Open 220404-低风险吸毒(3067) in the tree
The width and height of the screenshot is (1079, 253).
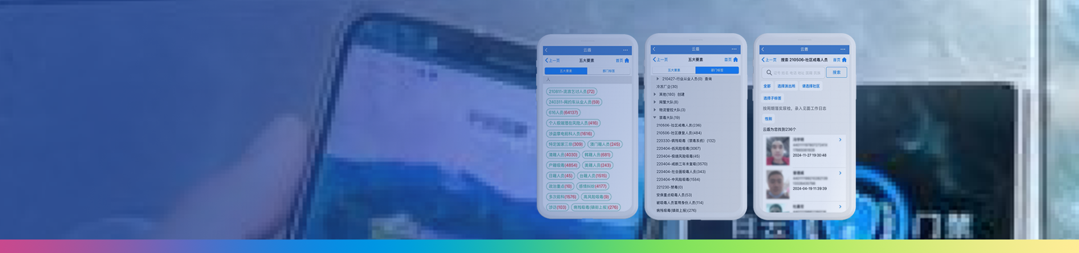678,148
